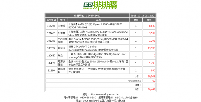The height and width of the screenshot is (102, 201).
Task: Click the 數量 column header
Action: [136, 20]
